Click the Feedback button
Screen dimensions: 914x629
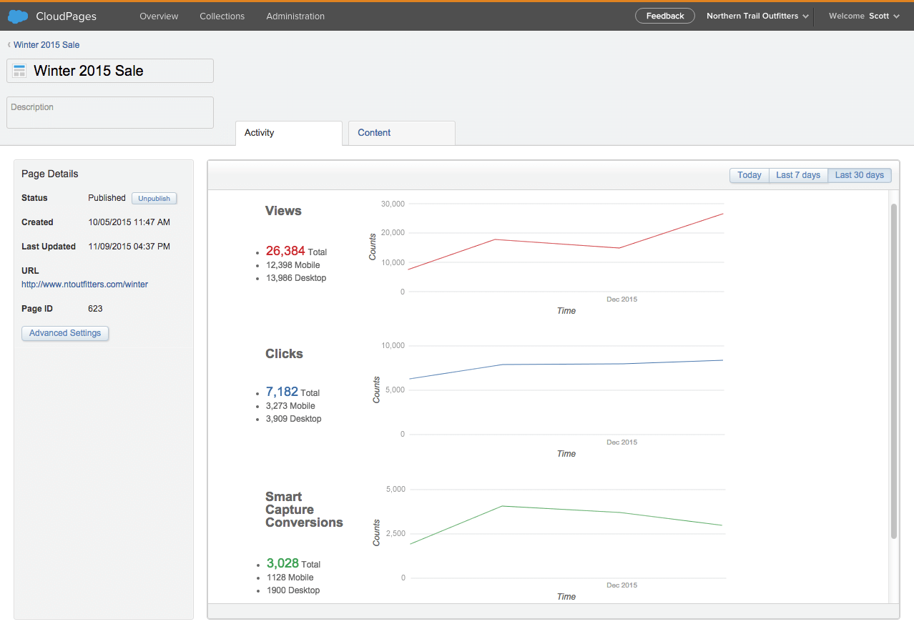pos(665,16)
